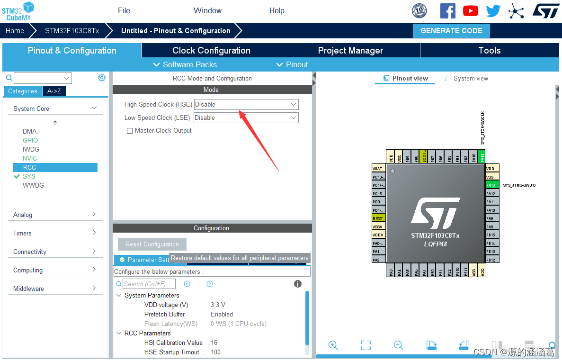Switch to the Project Manager tab

click(x=350, y=50)
